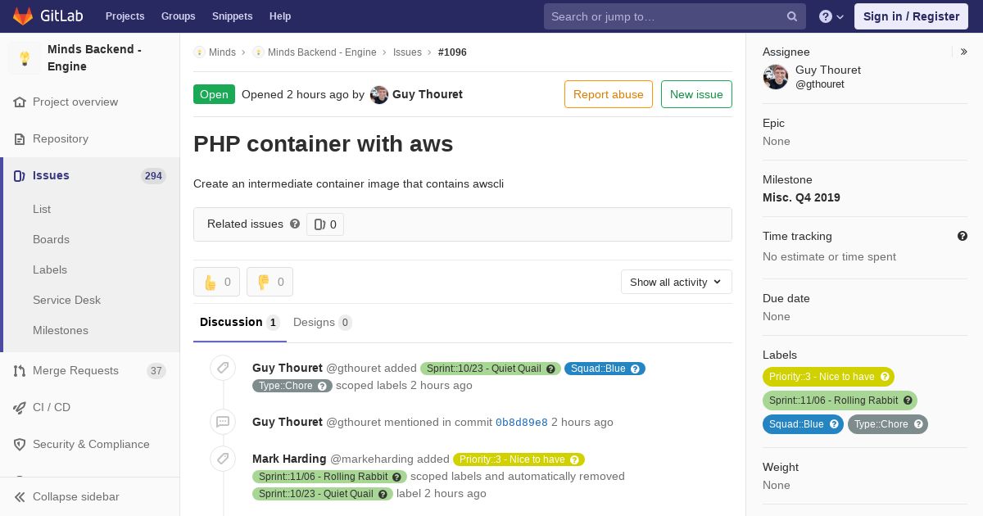The height and width of the screenshot is (516, 983).
Task: Give a thumbs down reaction
Action: pos(270,282)
